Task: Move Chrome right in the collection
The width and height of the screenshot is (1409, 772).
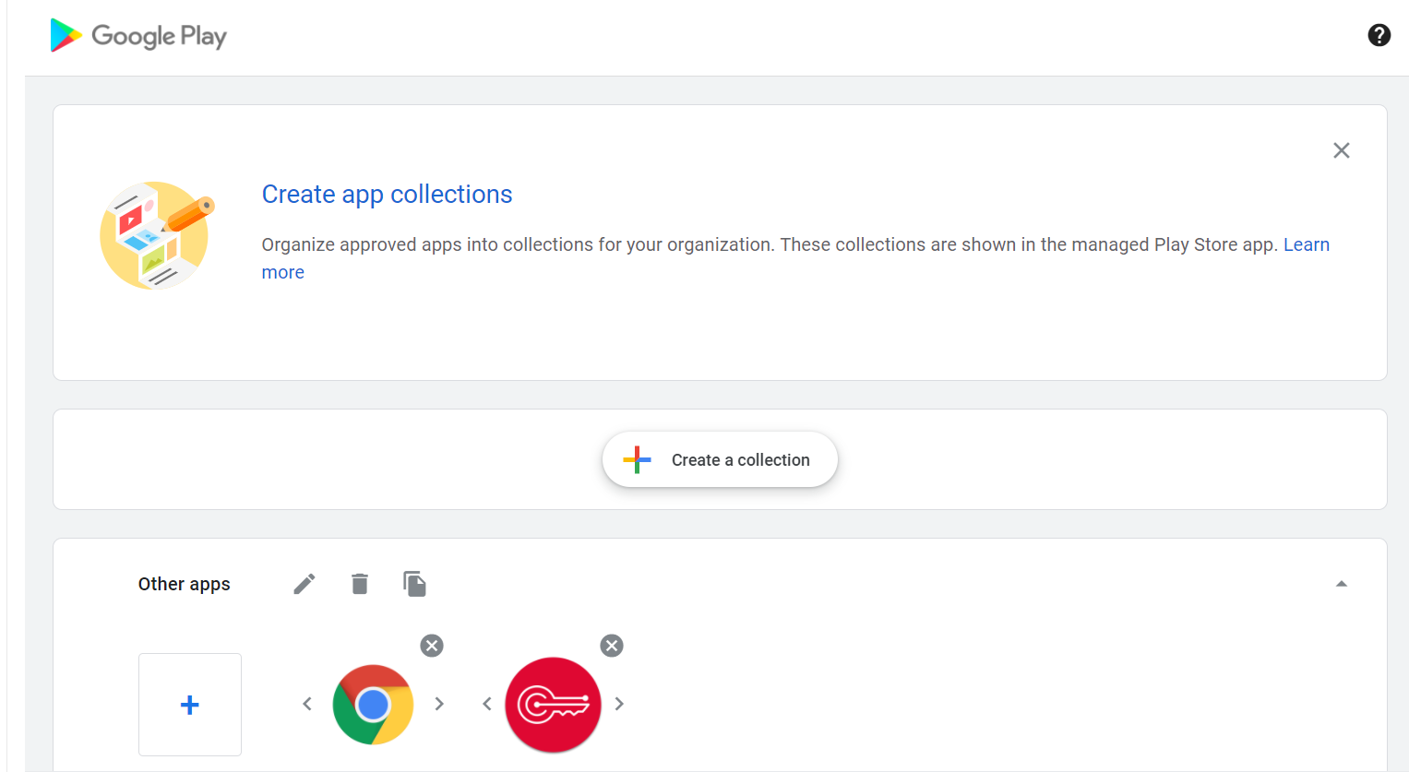Action: [x=439, y=704]
